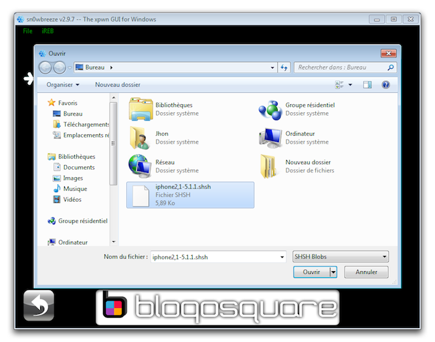
Task: Open the SHSH Blobs file type dropdown
Action: click(x=341, y=256)
